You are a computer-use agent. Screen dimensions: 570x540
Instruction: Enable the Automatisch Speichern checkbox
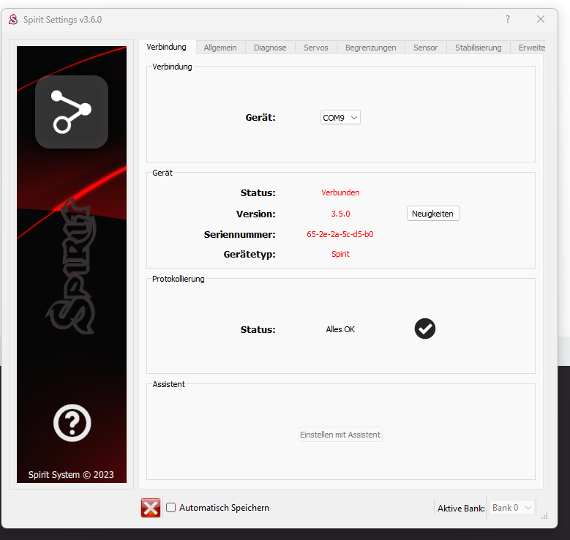coord(171,507)
